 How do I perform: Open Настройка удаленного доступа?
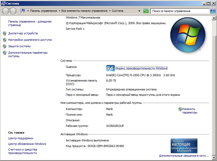(30, 40)
